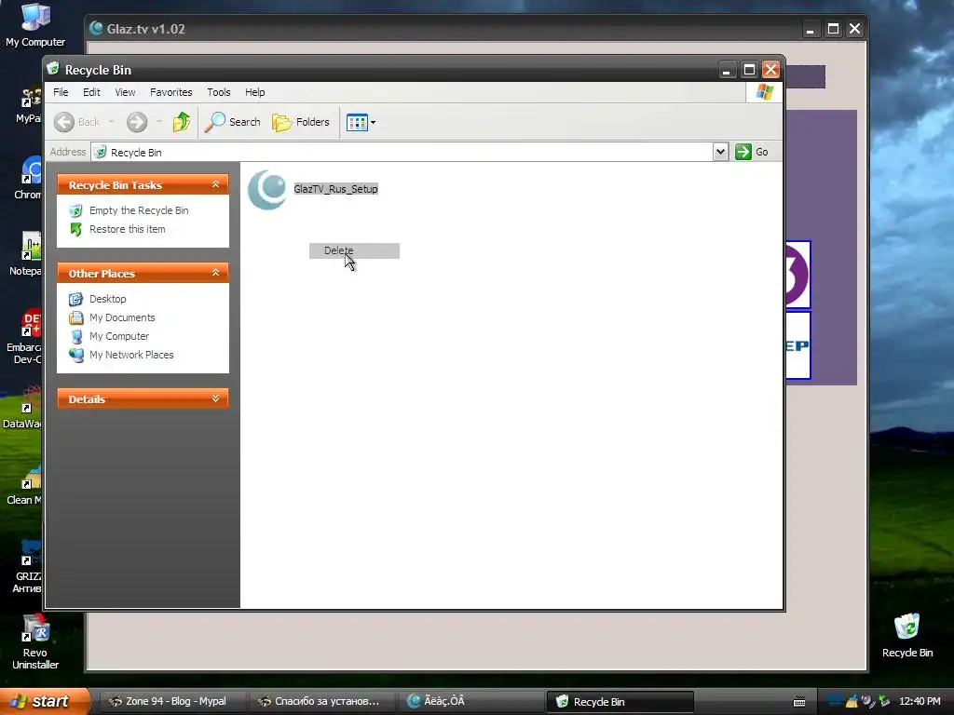Click the Windows flag logo in menu bar
Viewport: 954px width, 715px height.
coord(765,92)
